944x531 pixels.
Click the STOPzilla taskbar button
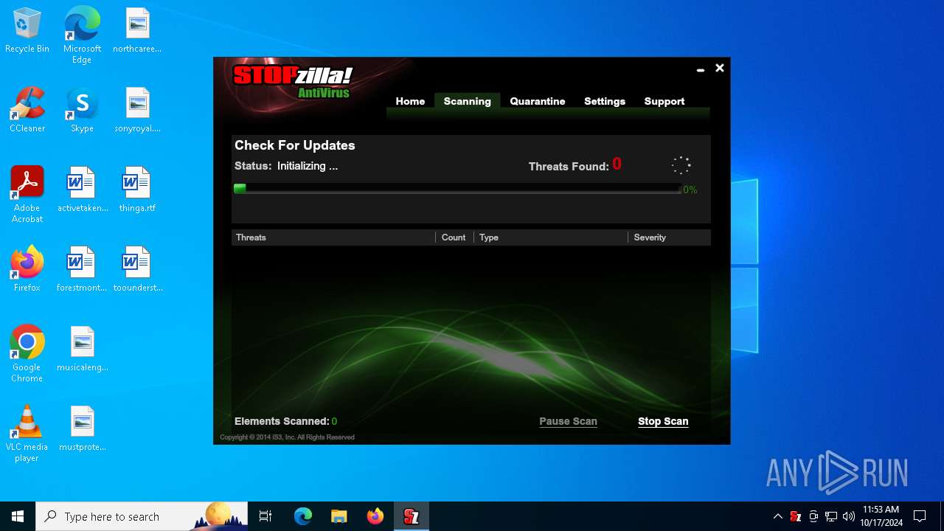pos(411,516)
